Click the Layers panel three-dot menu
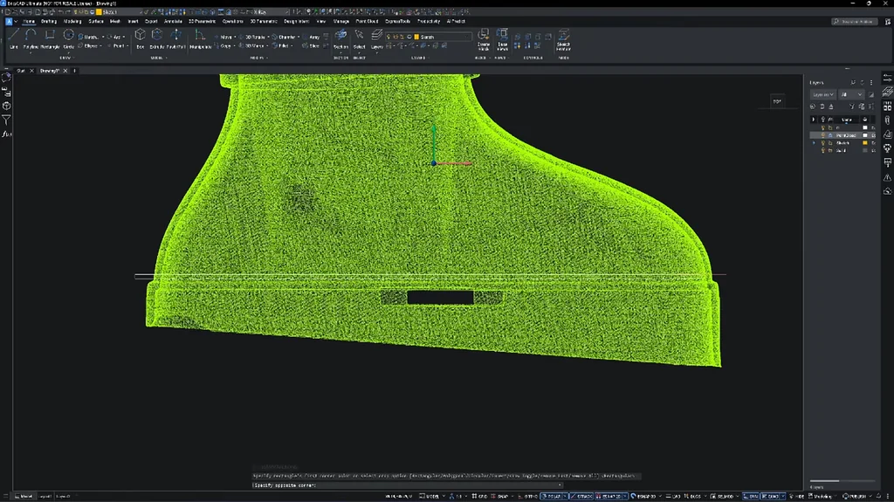This screenshot has height=502, width=894. (x=871, y=83)
